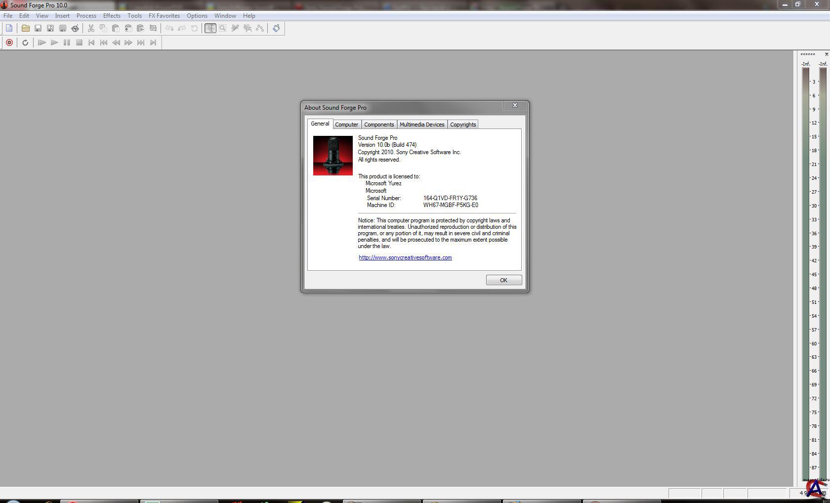This screenshot has width=830, height=503.
Task: Open the FX Favorites menu
Action: [164, 16]
